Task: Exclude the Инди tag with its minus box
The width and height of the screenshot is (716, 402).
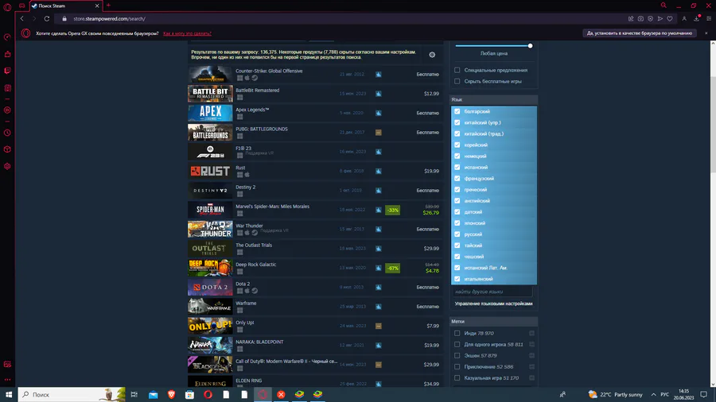Action: click(532, 333)
